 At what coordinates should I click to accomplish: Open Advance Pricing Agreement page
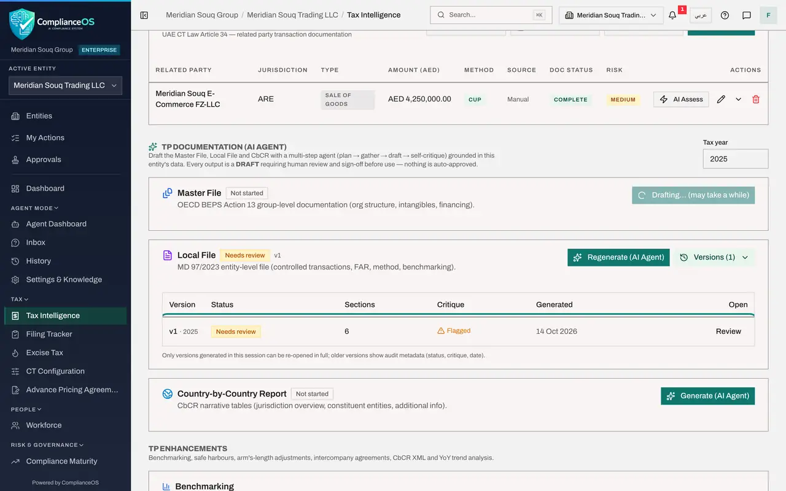(65, 390)
